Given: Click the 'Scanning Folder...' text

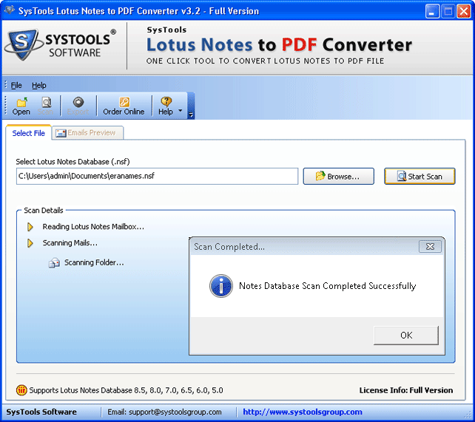Looking at the screenshot, I should (x=94, y=262).
